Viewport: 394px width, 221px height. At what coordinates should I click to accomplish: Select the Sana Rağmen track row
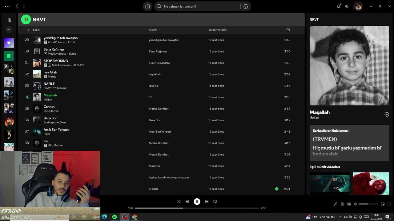click(161, 51)
